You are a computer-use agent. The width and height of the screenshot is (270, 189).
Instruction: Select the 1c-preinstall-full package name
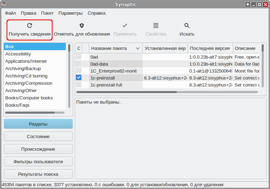coord(106,85)
